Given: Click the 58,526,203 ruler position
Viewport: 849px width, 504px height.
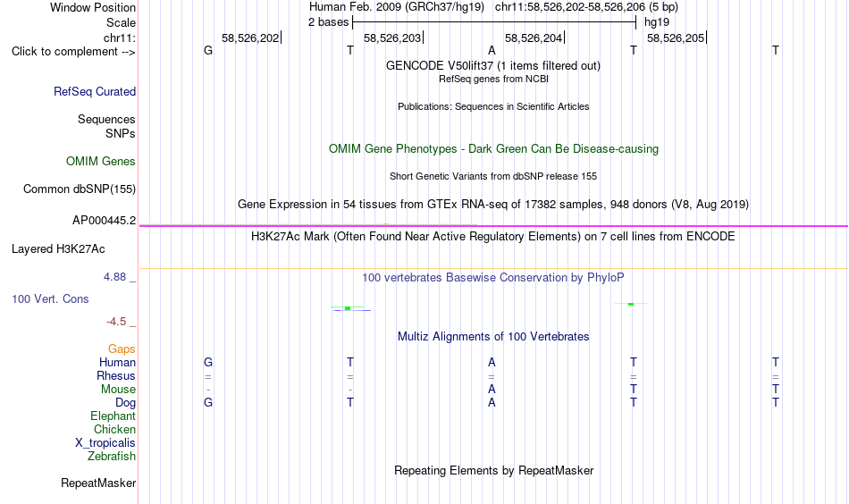Looking at the screenshot, I should coord(392,38).
